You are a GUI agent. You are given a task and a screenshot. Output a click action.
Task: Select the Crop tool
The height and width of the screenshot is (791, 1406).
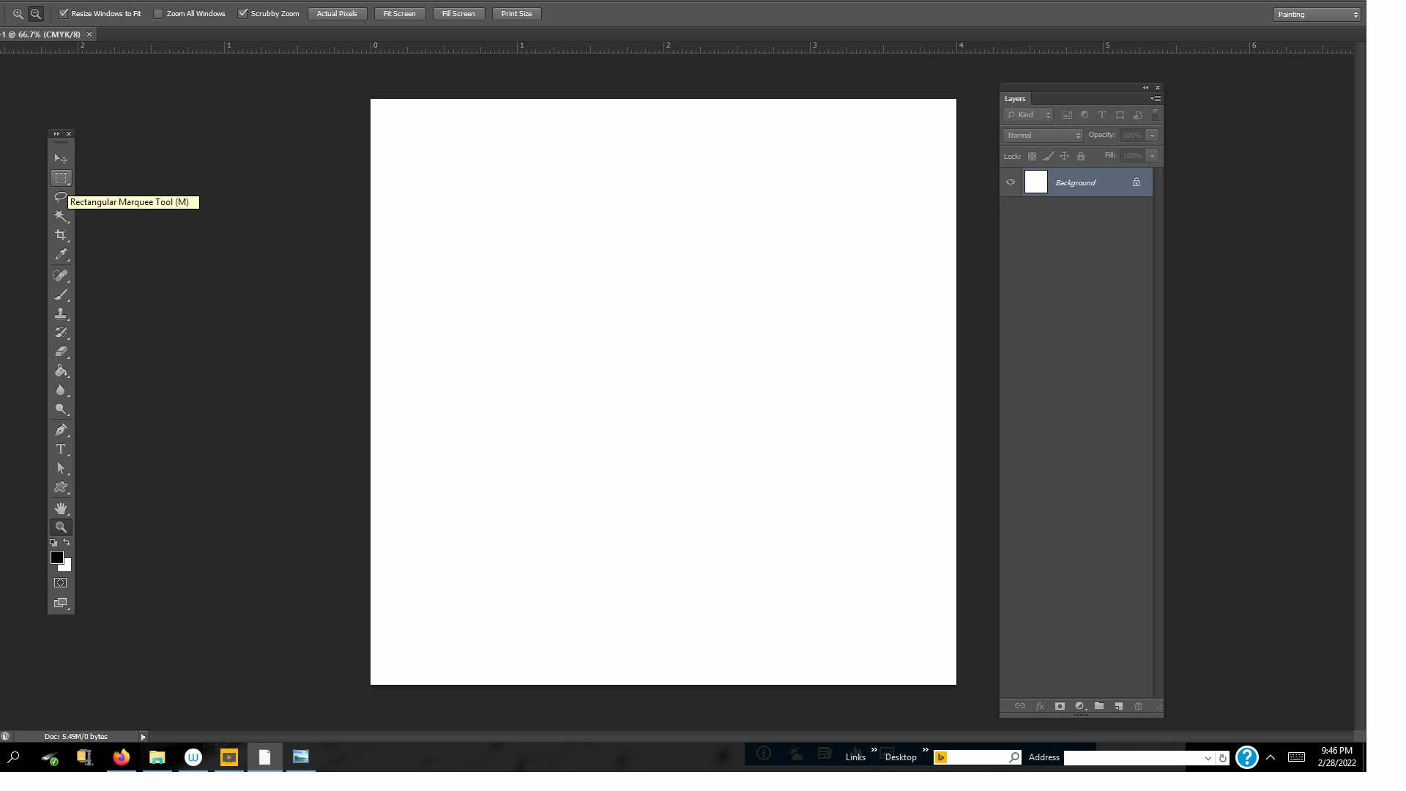click(61, 235)
